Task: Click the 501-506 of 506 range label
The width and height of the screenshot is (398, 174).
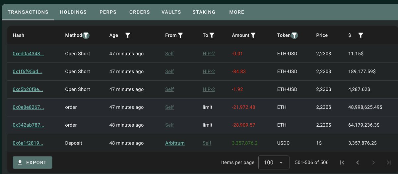Action: (x=311, y=162)
